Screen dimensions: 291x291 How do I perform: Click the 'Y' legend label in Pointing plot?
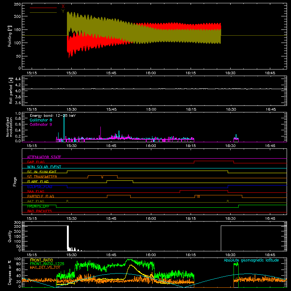tap(63, 11)
